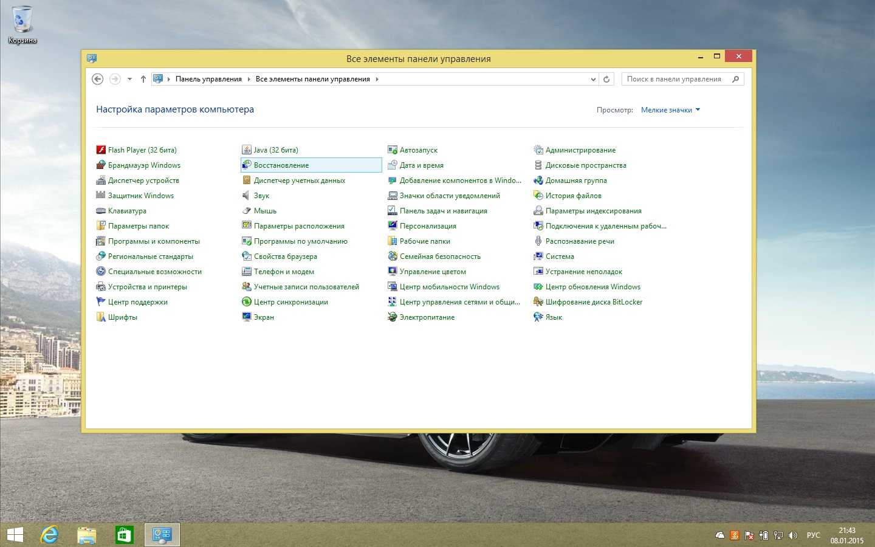Open the Java (32 бита) icon
Viewport: 875px width, 547px height.
[x=247, y=150]
